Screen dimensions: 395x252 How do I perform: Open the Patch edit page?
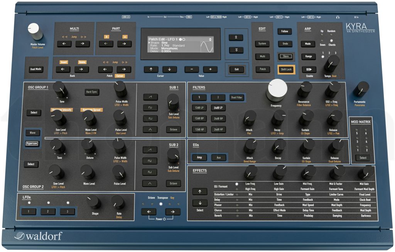click(263, 69)
